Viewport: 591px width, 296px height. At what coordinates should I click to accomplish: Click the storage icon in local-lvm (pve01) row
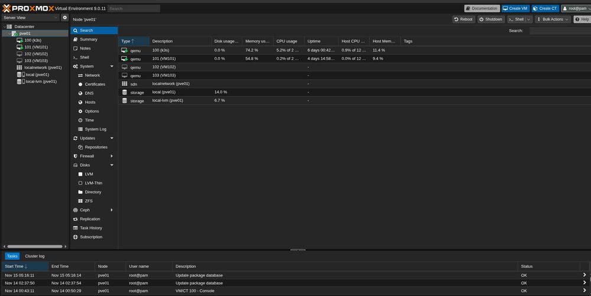click(124, 101)
